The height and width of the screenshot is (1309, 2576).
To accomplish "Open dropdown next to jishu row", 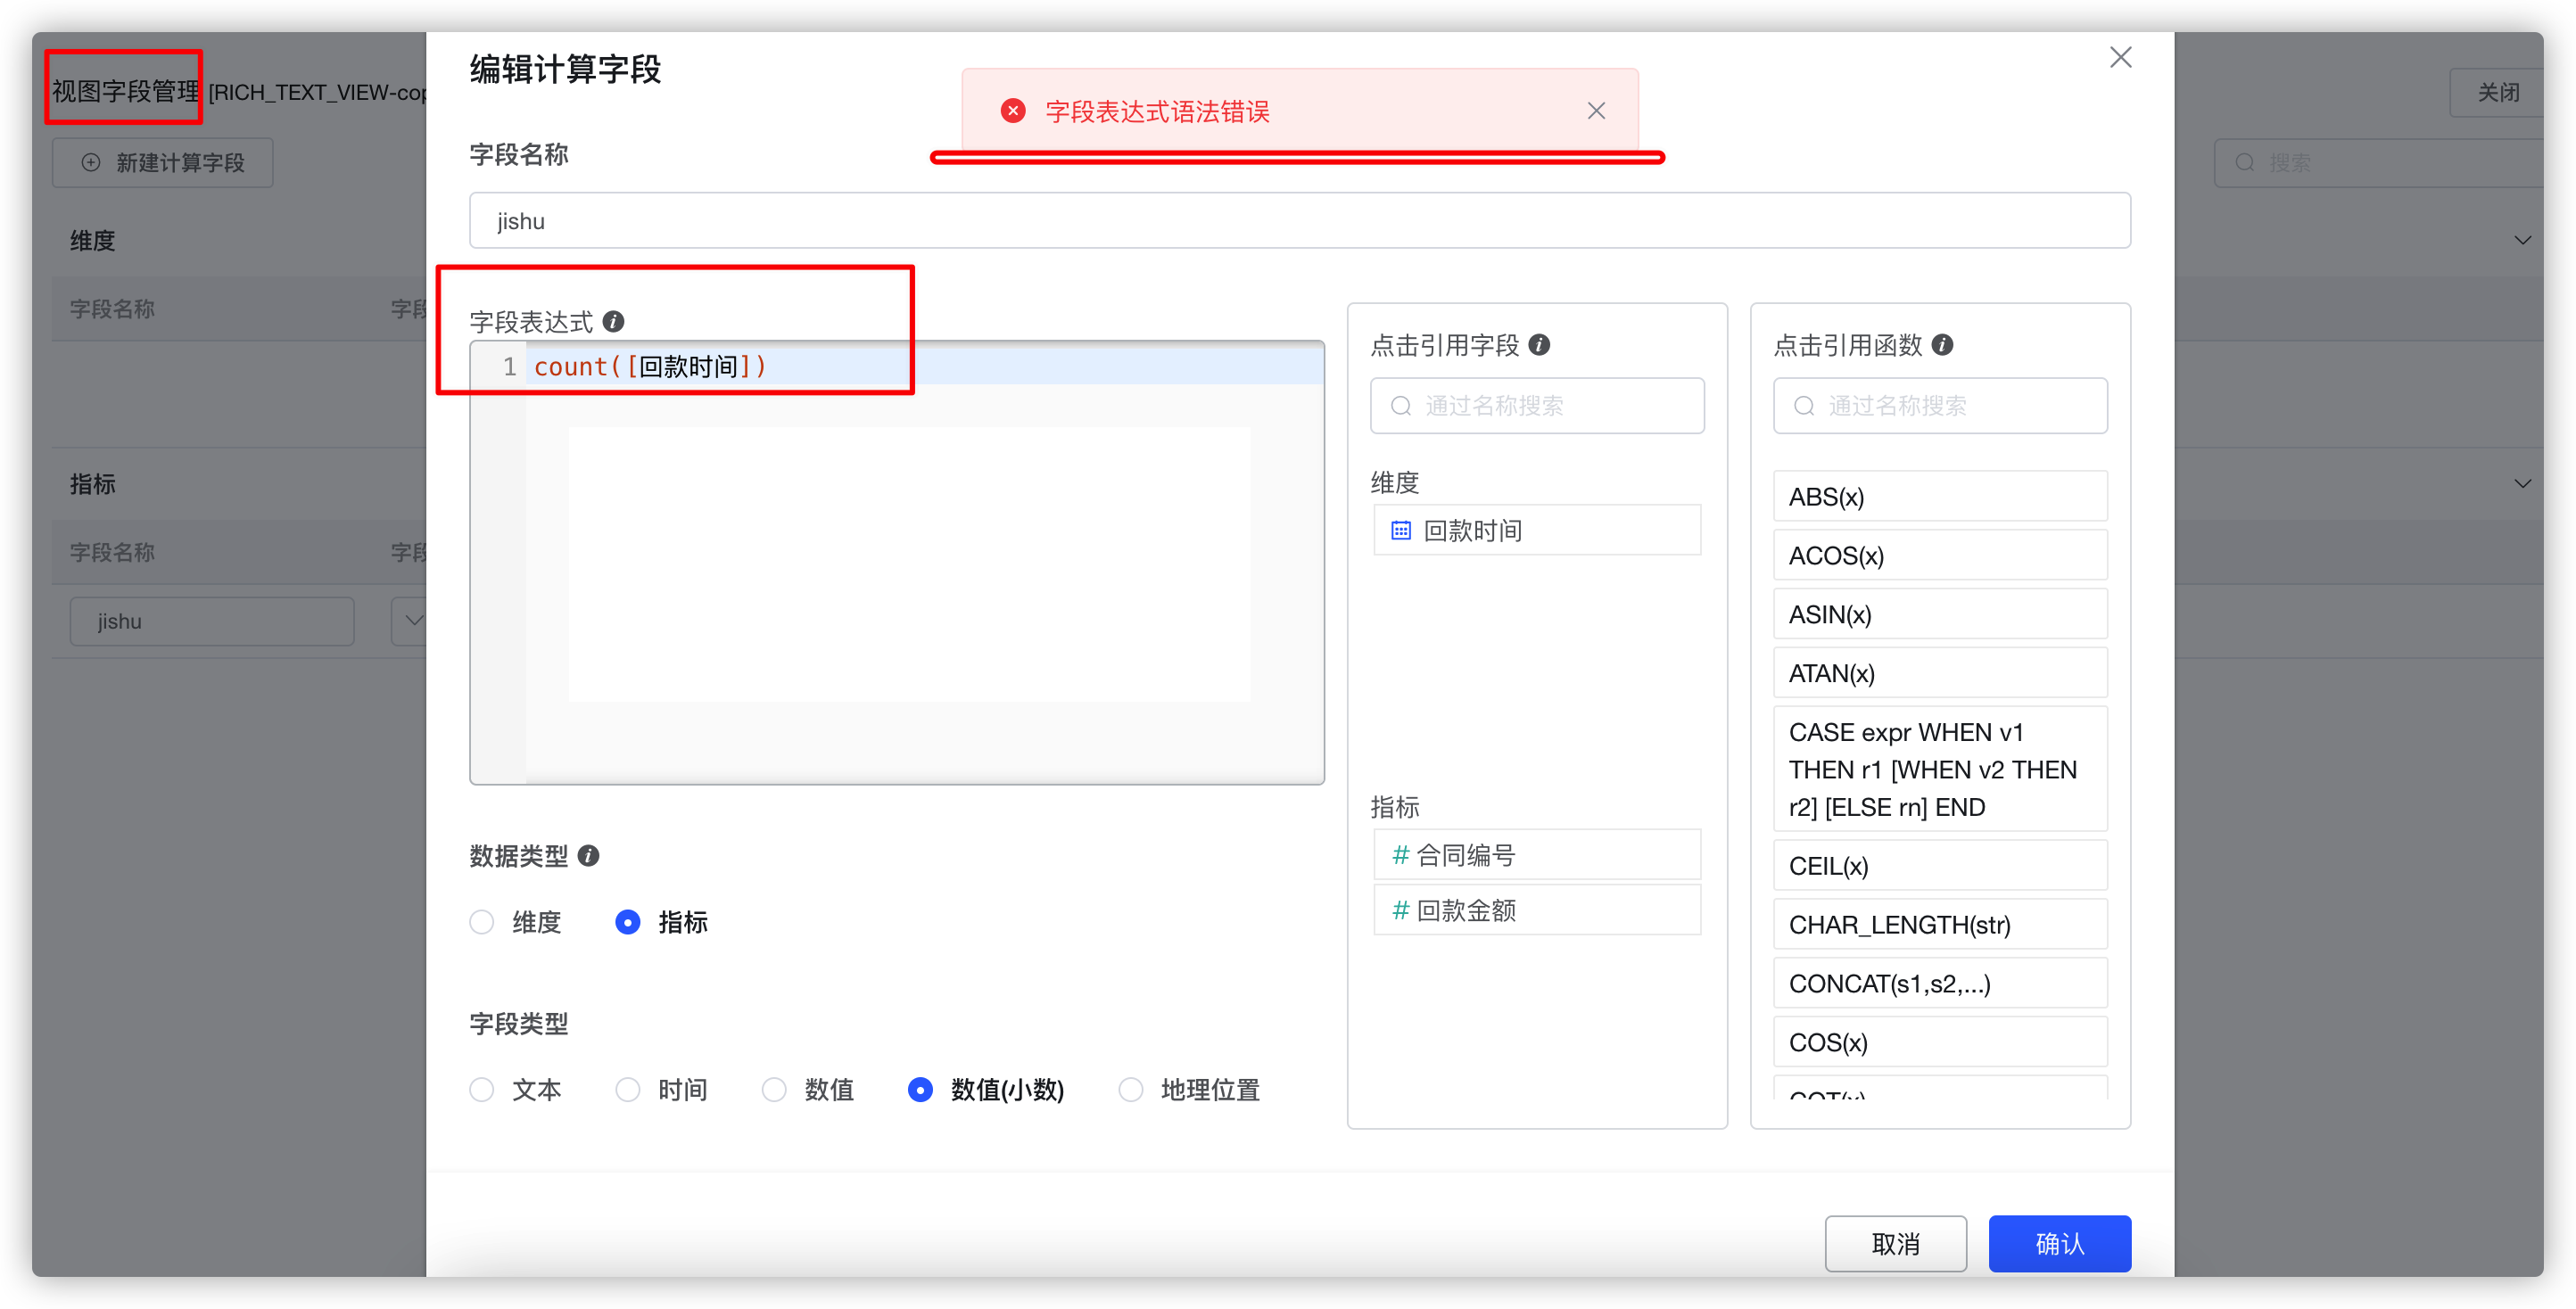I will point(412,621).
